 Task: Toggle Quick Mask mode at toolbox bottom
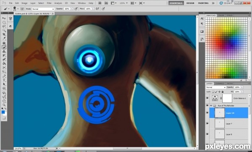pos(4,118)
